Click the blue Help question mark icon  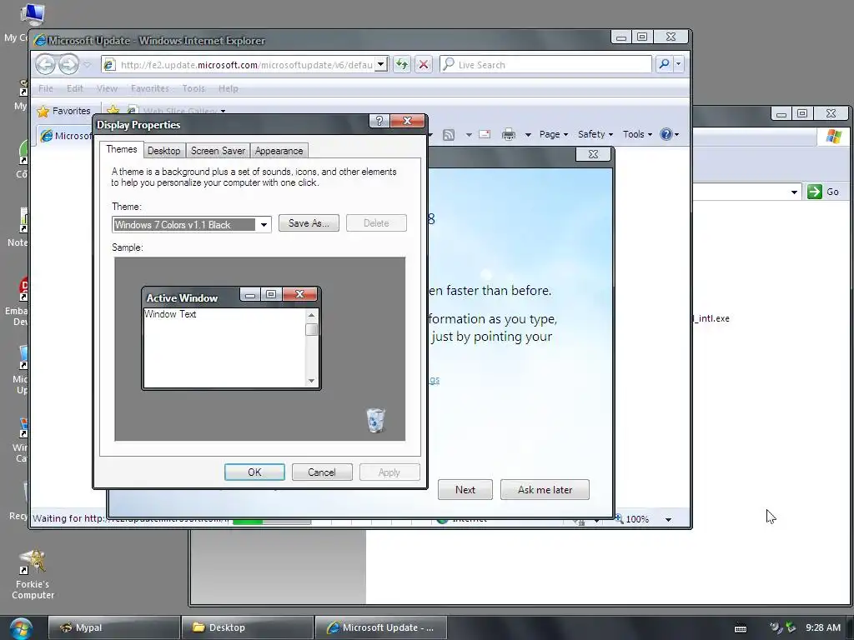click(x=666, y=134)
